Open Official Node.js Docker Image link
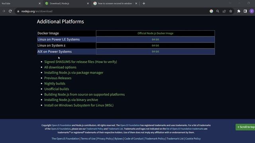This screenshot has width=255, height=143. coord(155,33)
